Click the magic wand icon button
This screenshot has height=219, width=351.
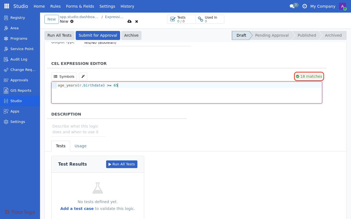click(x=83, y=77)
